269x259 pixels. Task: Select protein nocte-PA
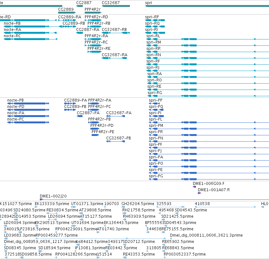(28, 116)
